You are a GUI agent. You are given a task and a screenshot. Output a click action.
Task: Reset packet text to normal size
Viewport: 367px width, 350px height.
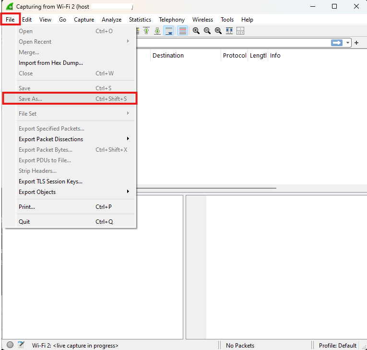coord(218,31)
